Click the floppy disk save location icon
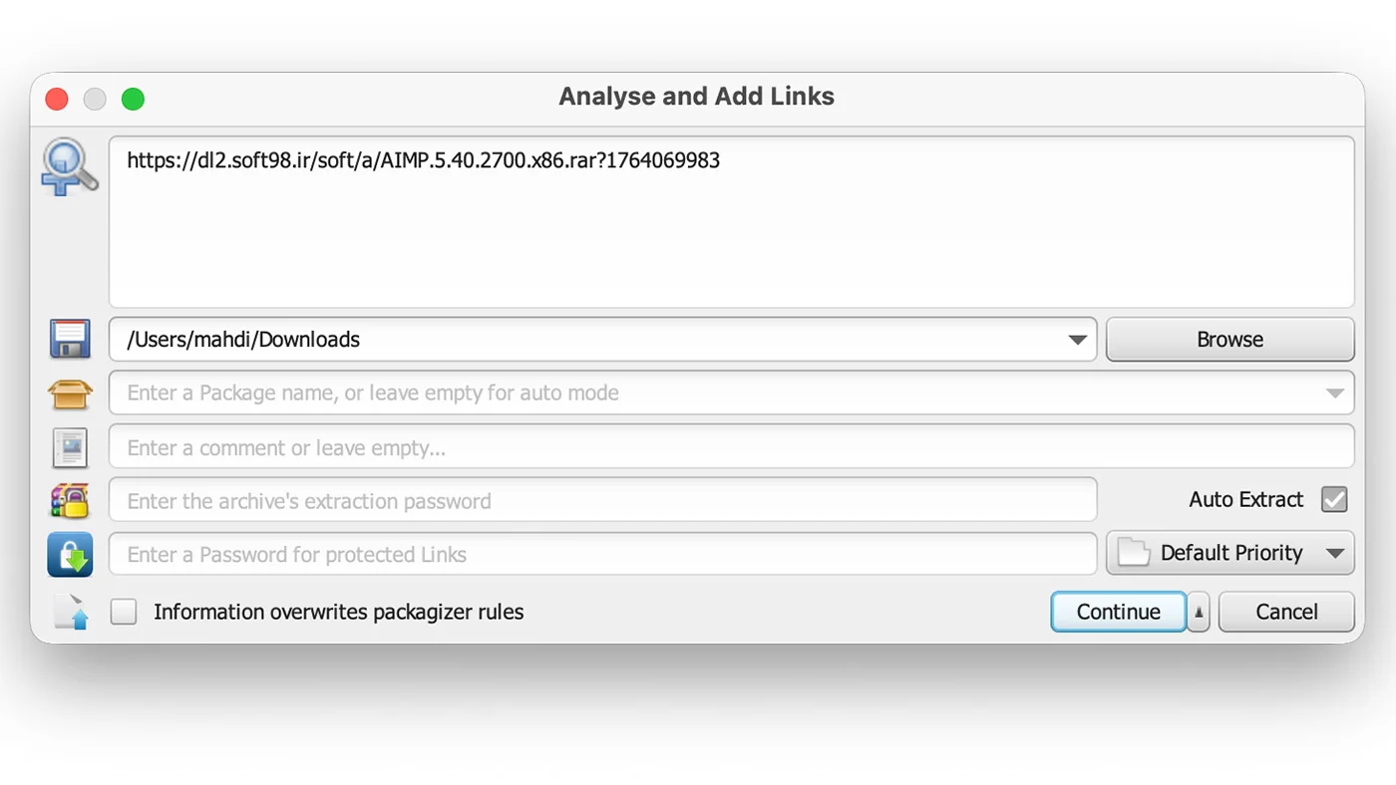Viewport: 1396px width, 785px height. pos(70,339)
